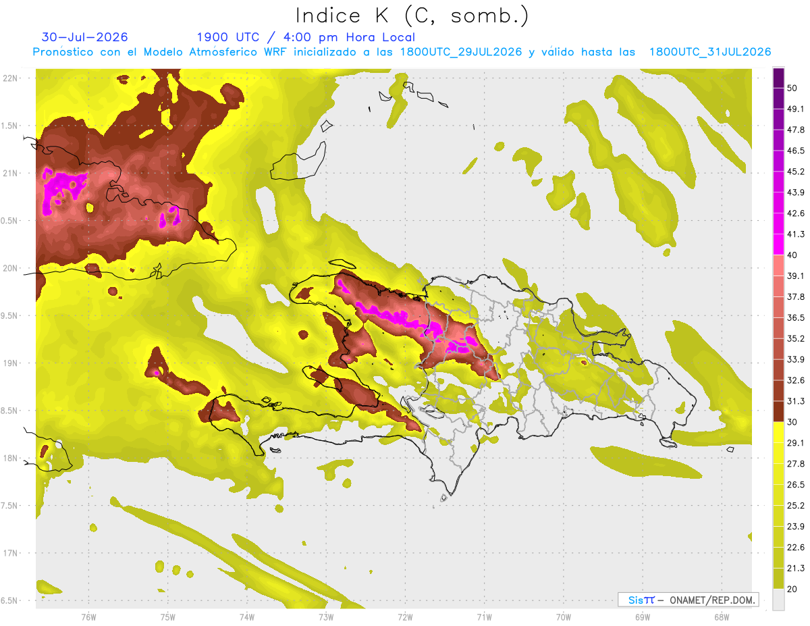Image resolution: width=810 pixels, height=626 pixels.
Task: Click the legend value "43.9"
Action: [x=796, y=192]
